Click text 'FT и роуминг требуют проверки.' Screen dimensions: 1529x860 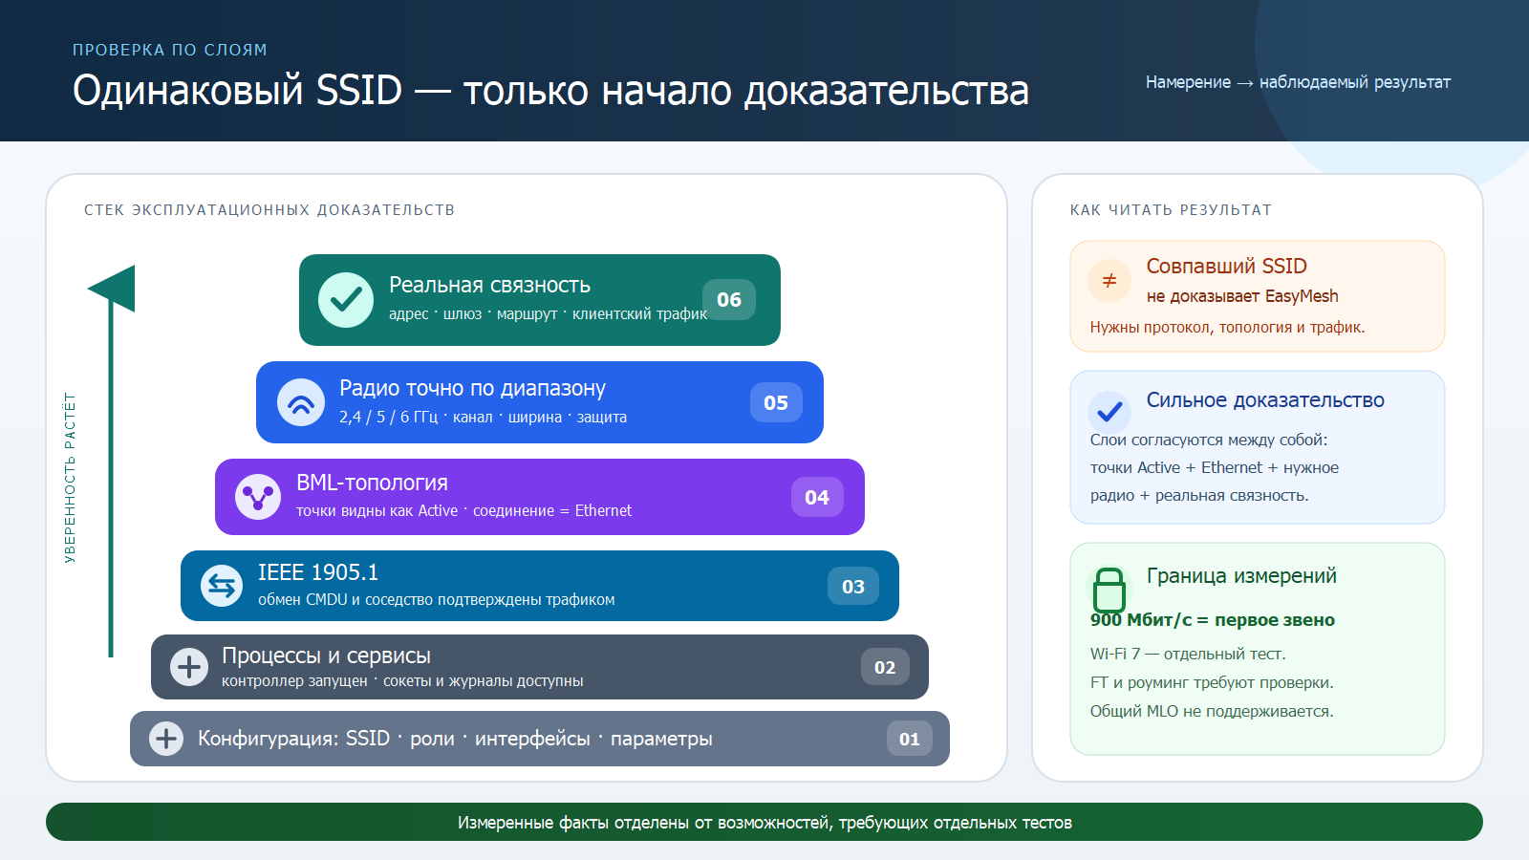point(1212,682)
